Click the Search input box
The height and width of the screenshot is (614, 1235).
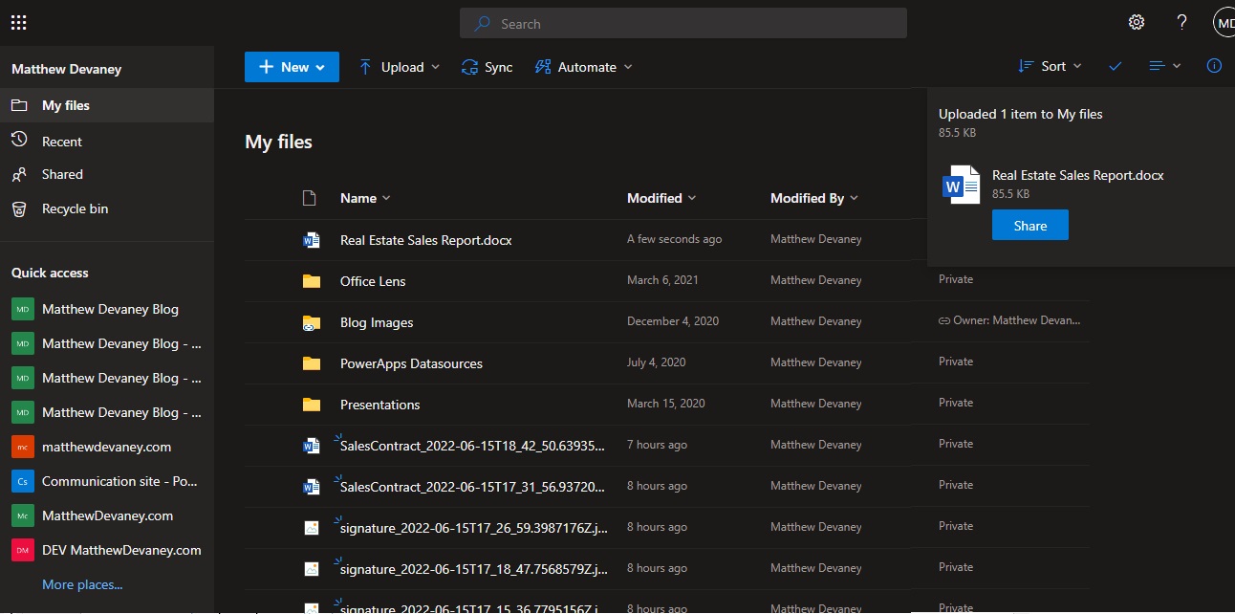pos(683,23)
